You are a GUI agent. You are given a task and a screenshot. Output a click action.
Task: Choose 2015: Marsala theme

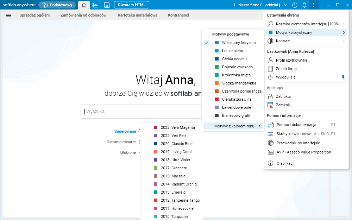click(172, 176)
